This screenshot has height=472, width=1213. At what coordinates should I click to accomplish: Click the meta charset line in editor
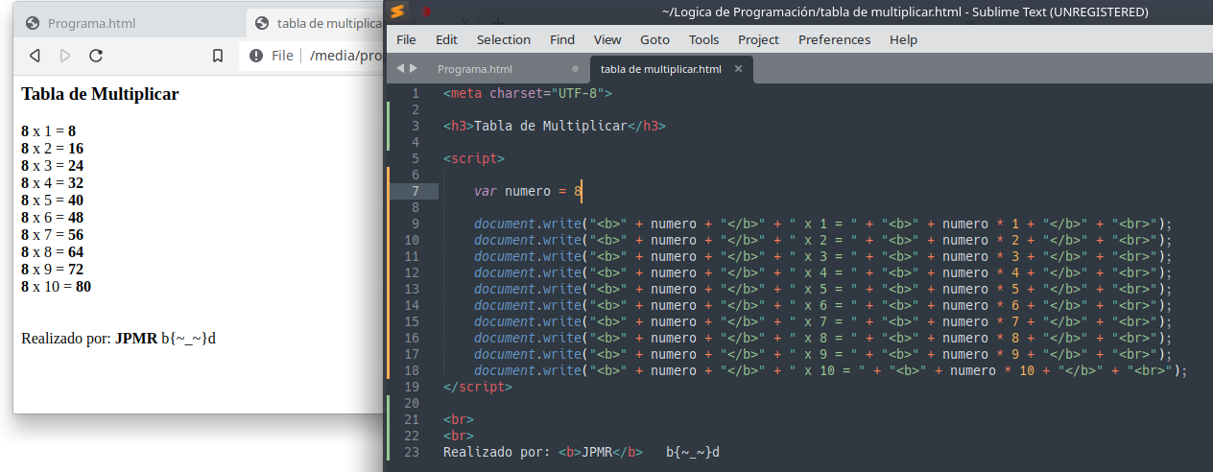tap(527, 93)
